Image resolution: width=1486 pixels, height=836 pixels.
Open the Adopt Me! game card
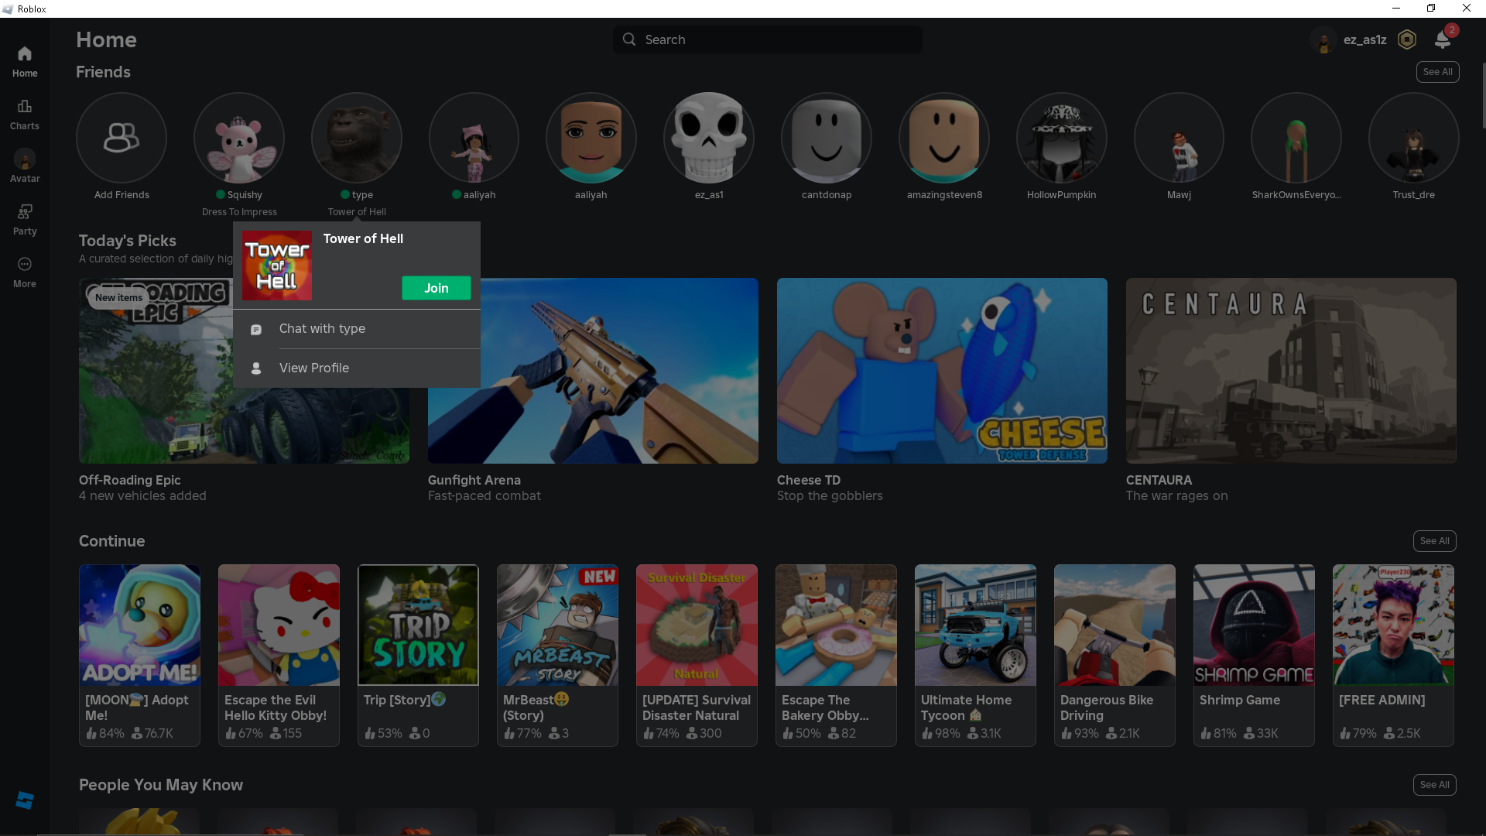[139, 656]
